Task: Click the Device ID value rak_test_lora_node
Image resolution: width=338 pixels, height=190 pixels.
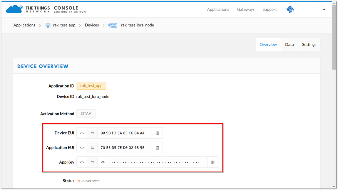Action: pyautogui.click(x=93, y=97)
